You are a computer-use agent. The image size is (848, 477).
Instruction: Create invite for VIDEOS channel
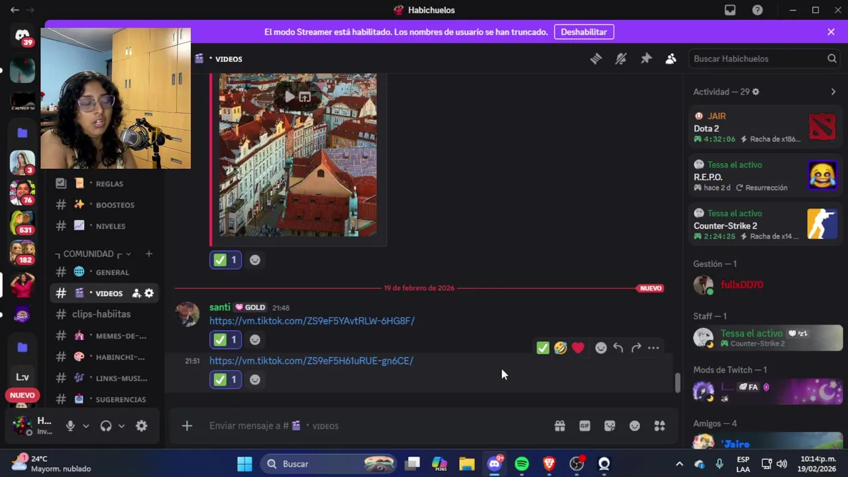coord(136,293)
